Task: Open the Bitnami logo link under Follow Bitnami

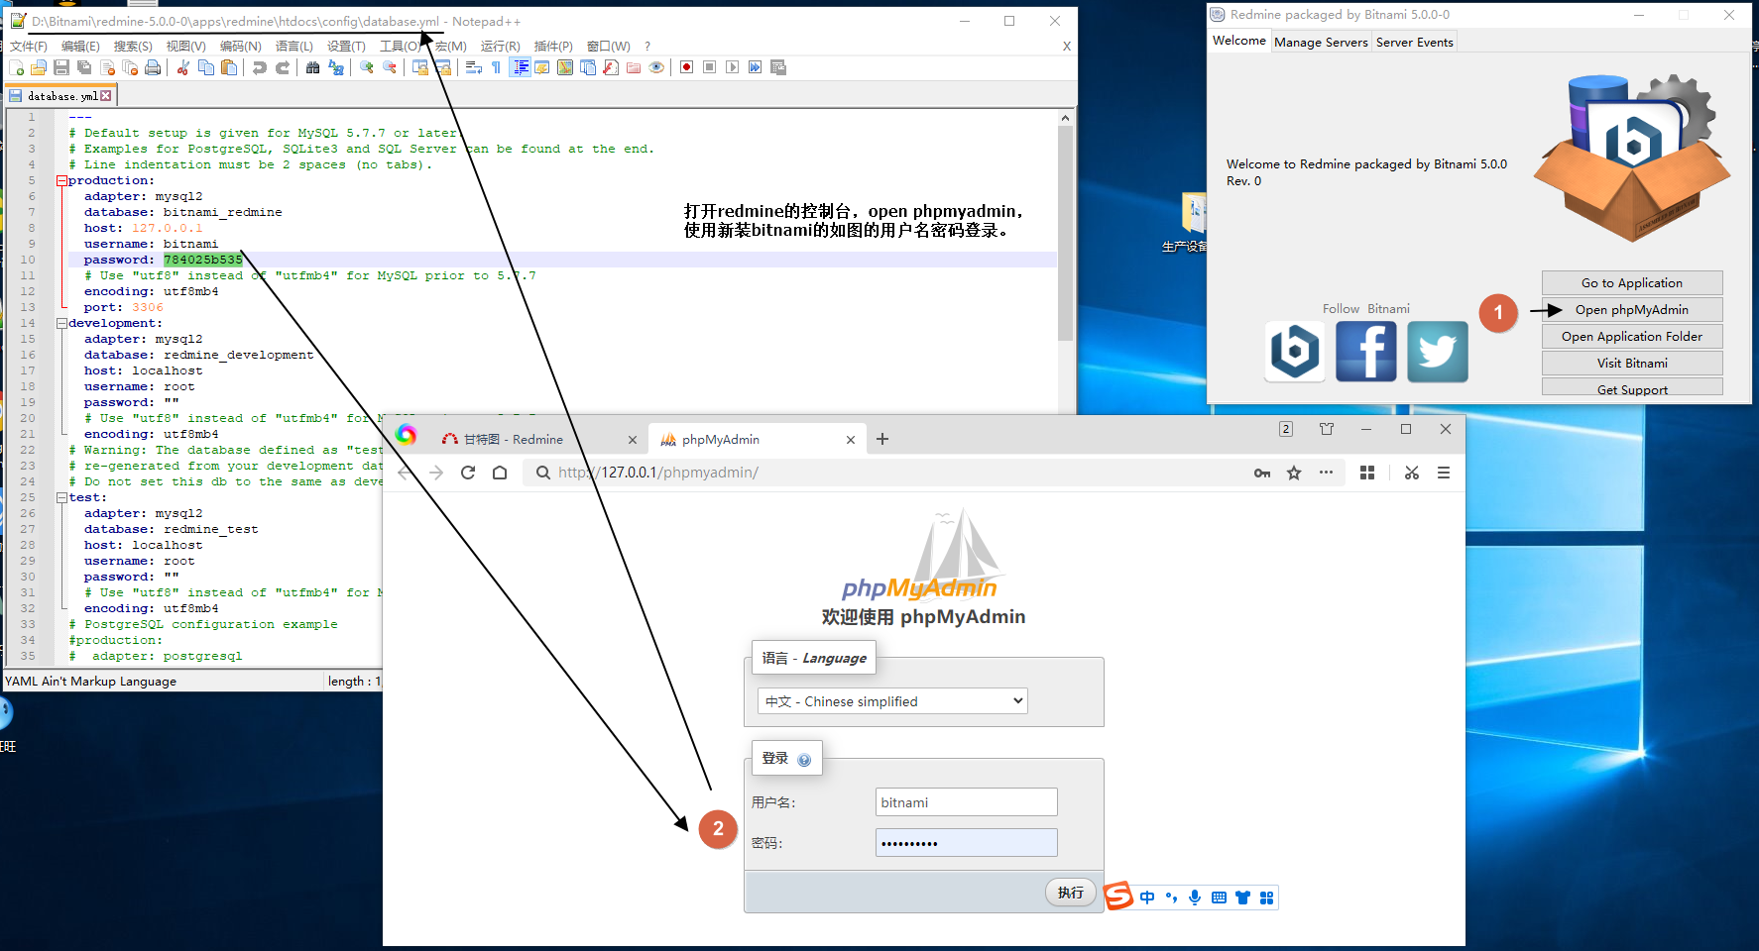Action: point(1295,351)
